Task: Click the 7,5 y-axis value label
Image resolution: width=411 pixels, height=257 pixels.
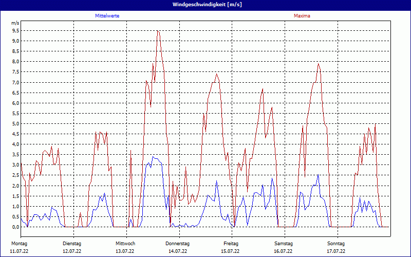Action: (x=15, y=72)
